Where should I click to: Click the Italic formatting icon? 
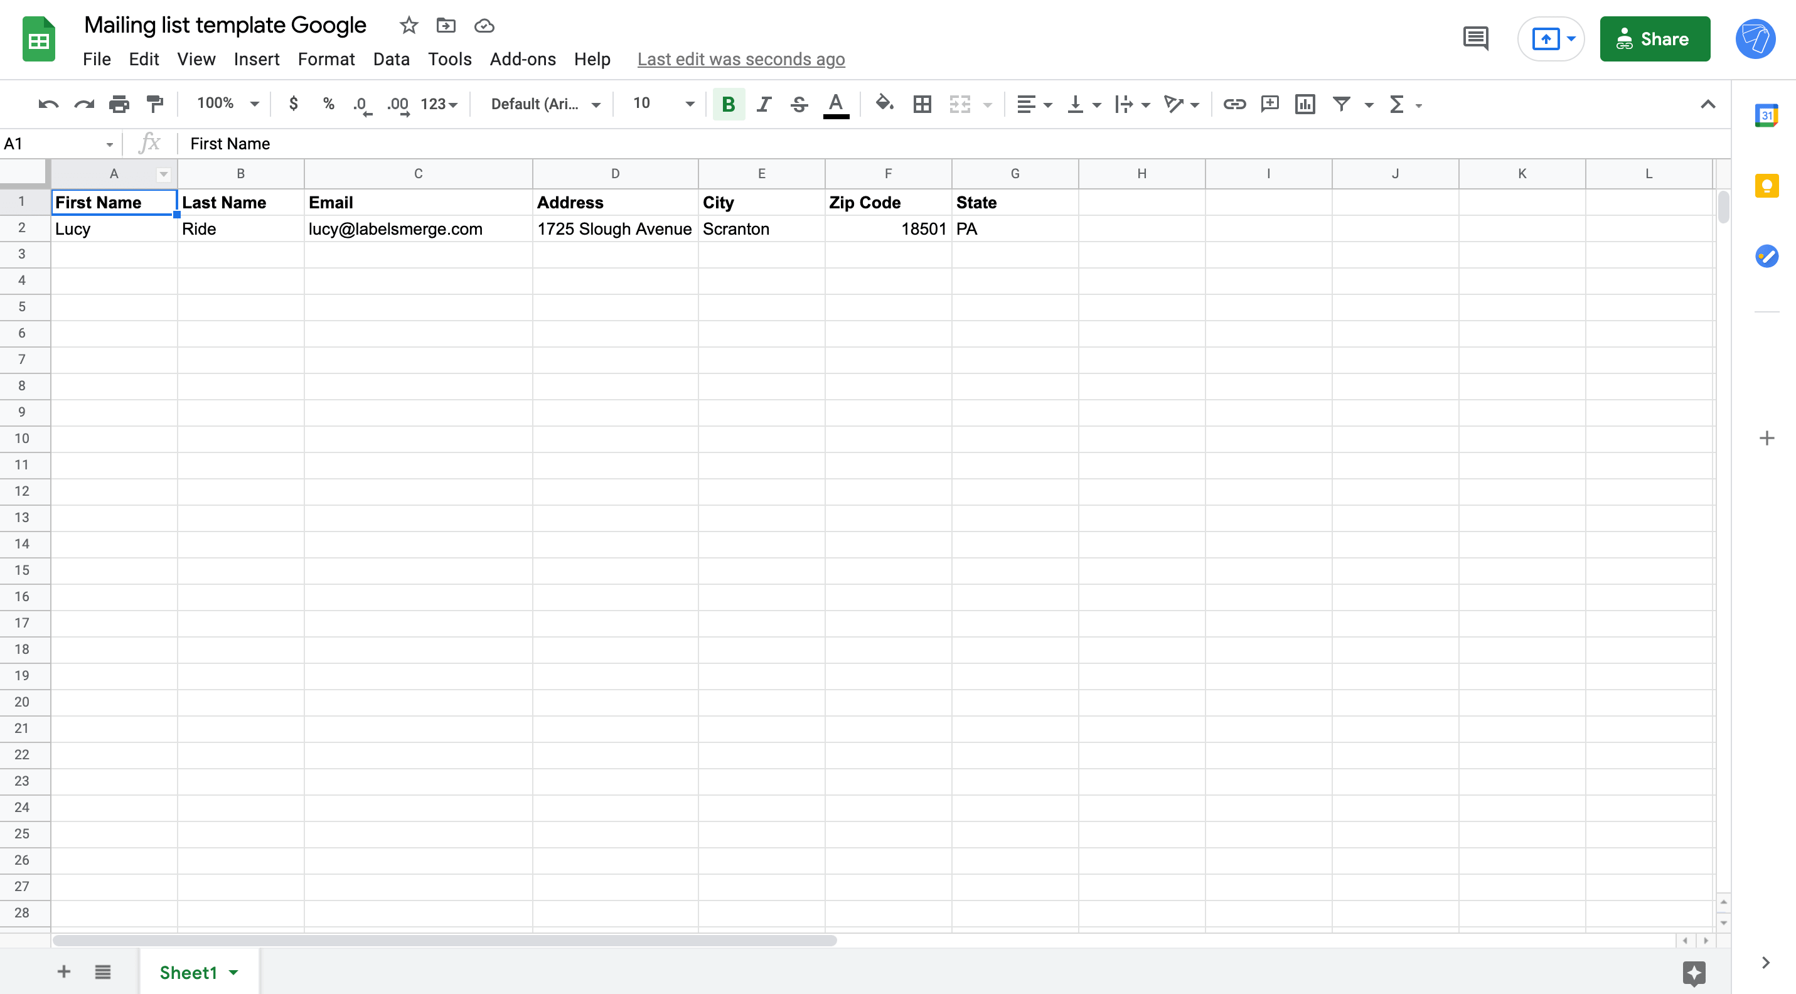[762, 104]
